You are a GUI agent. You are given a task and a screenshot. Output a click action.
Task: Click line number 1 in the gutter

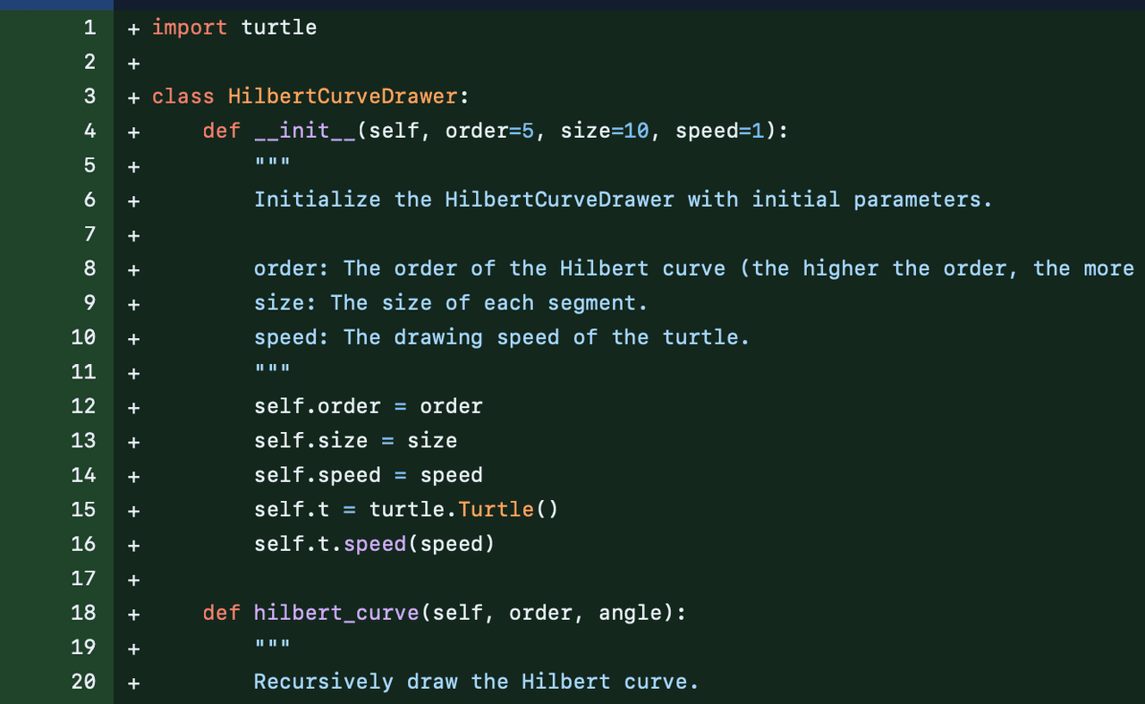[89, 28]
